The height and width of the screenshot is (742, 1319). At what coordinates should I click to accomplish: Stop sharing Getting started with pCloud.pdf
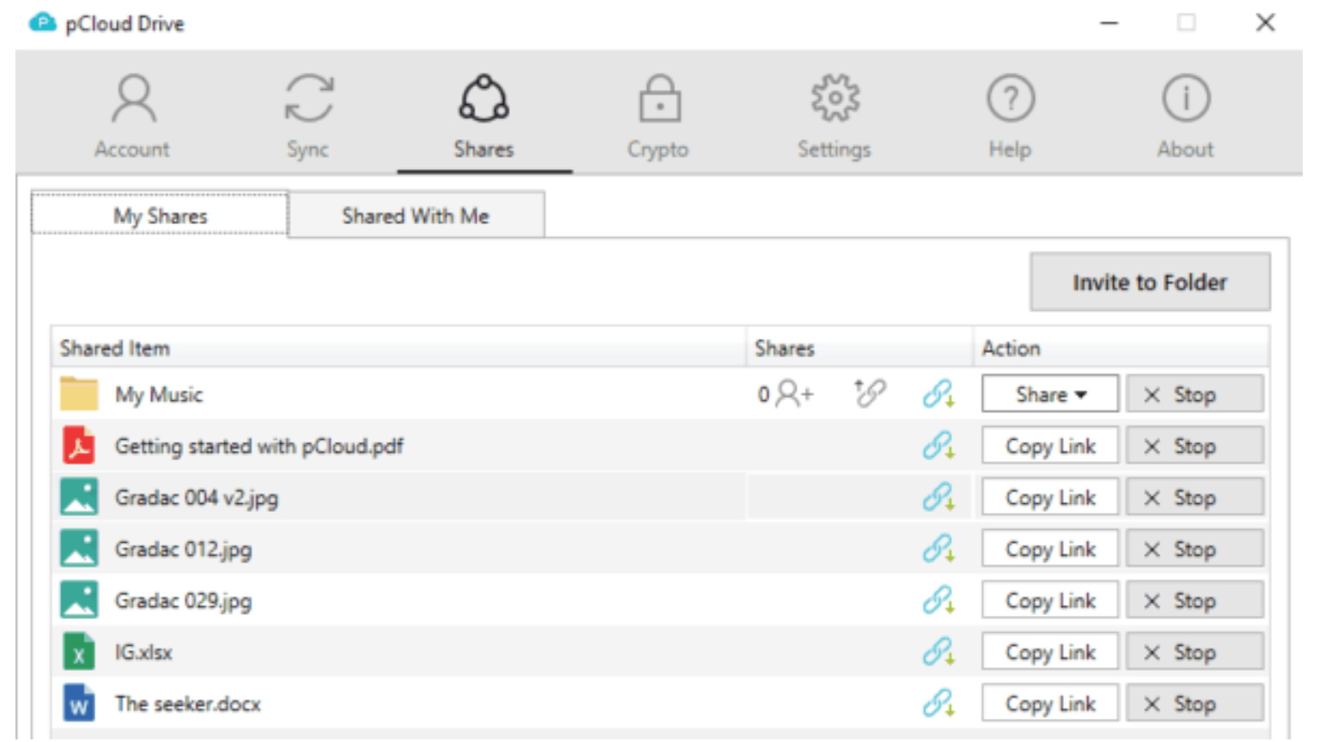click(1194, 446)
